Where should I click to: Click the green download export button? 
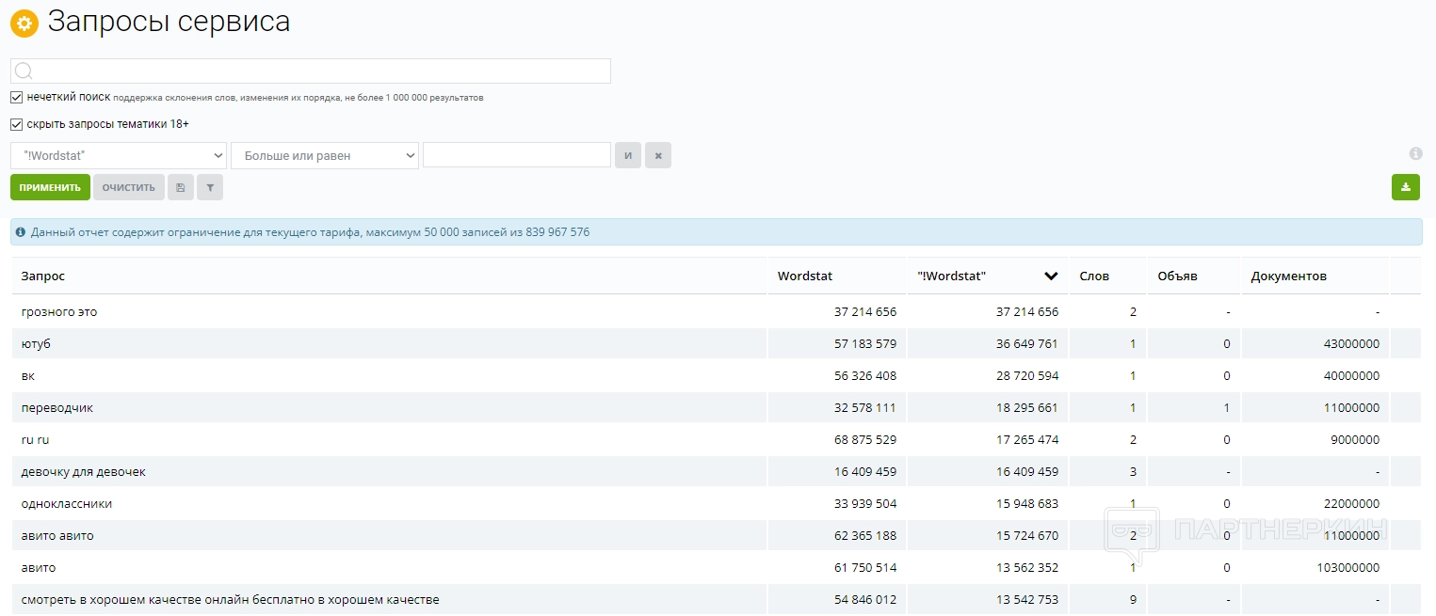tap(1405, 187)
